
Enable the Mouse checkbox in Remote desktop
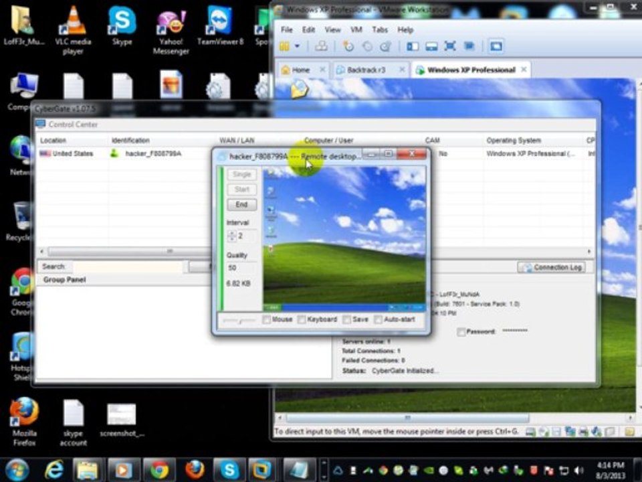(x=267, y=319)
